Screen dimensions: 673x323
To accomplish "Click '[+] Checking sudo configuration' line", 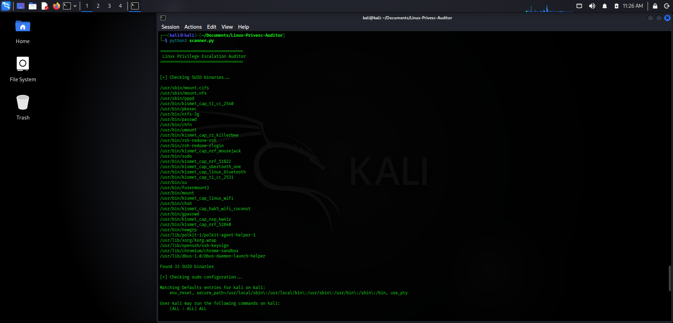I will click(x=201, y=277).
